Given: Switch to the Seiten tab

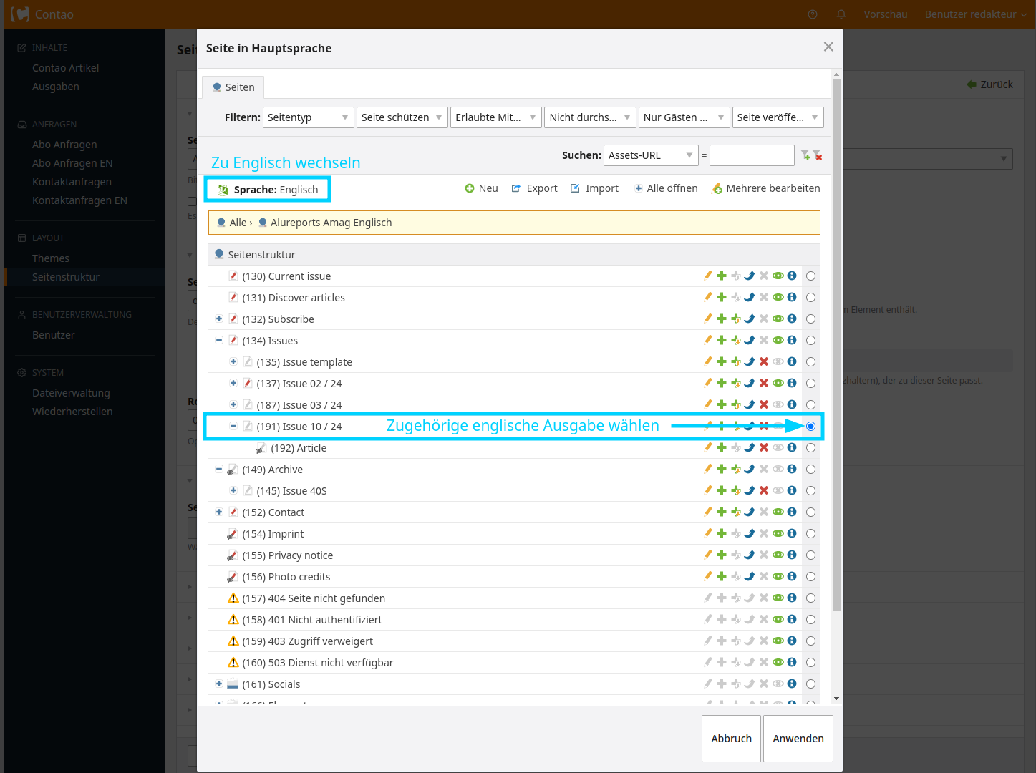Looking at the screenshot, I should tap(233, 87).
